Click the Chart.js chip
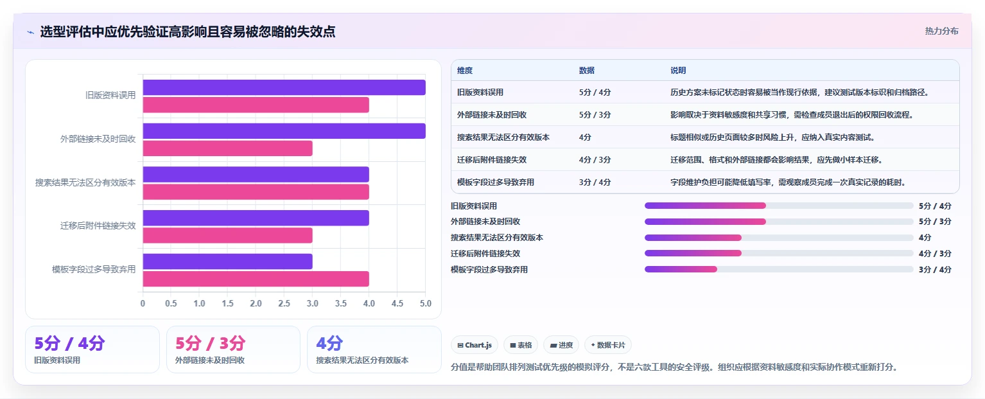 pyautogui.click(x=475, y=345)
